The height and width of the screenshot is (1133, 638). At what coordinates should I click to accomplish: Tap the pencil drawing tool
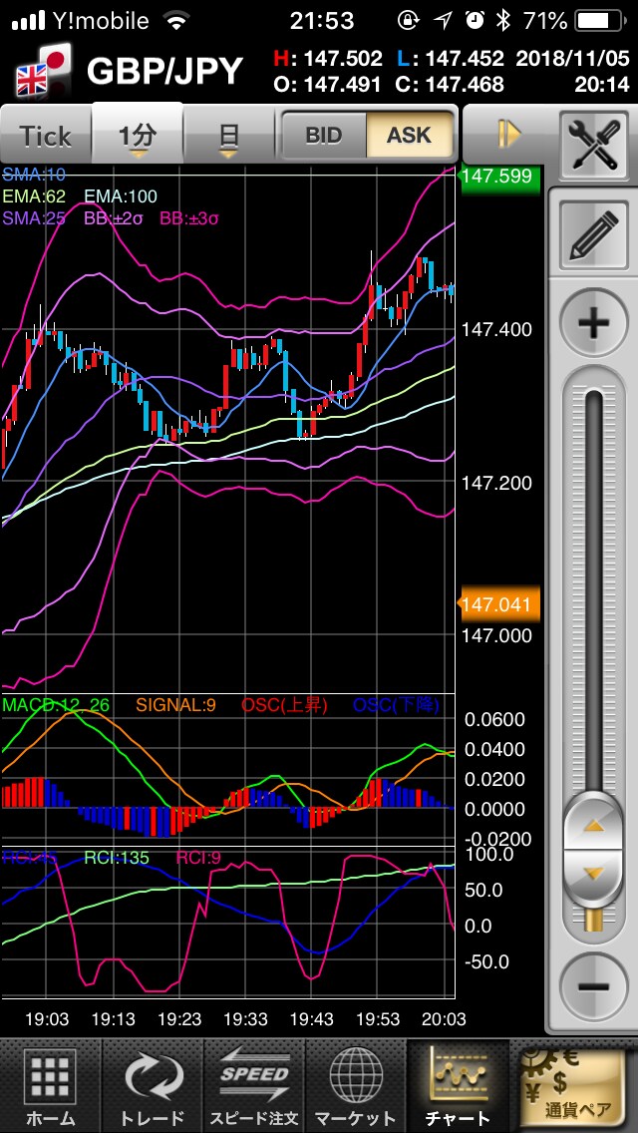pos(594,234)
